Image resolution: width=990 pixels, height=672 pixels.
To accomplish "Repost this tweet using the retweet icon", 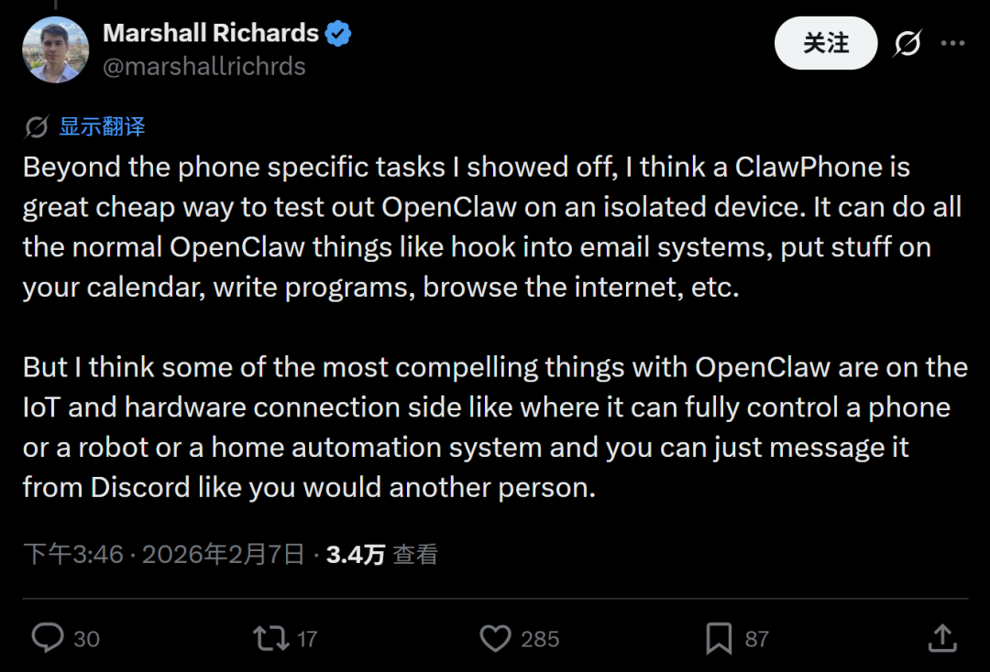I will (x=270, y=638).
